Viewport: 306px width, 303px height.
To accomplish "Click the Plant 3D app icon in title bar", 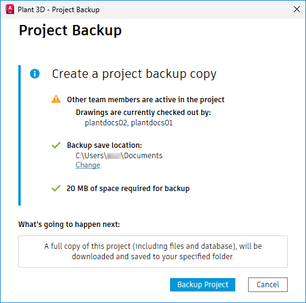I will [x=10, y=10].
